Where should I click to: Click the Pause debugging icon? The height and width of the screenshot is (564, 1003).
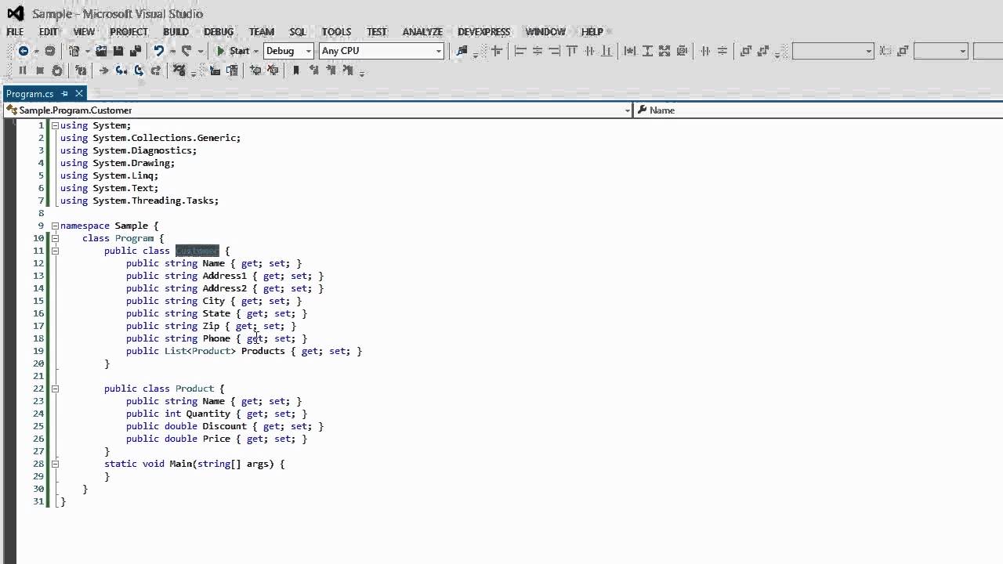pyautogui.click(x=22, y=70)
